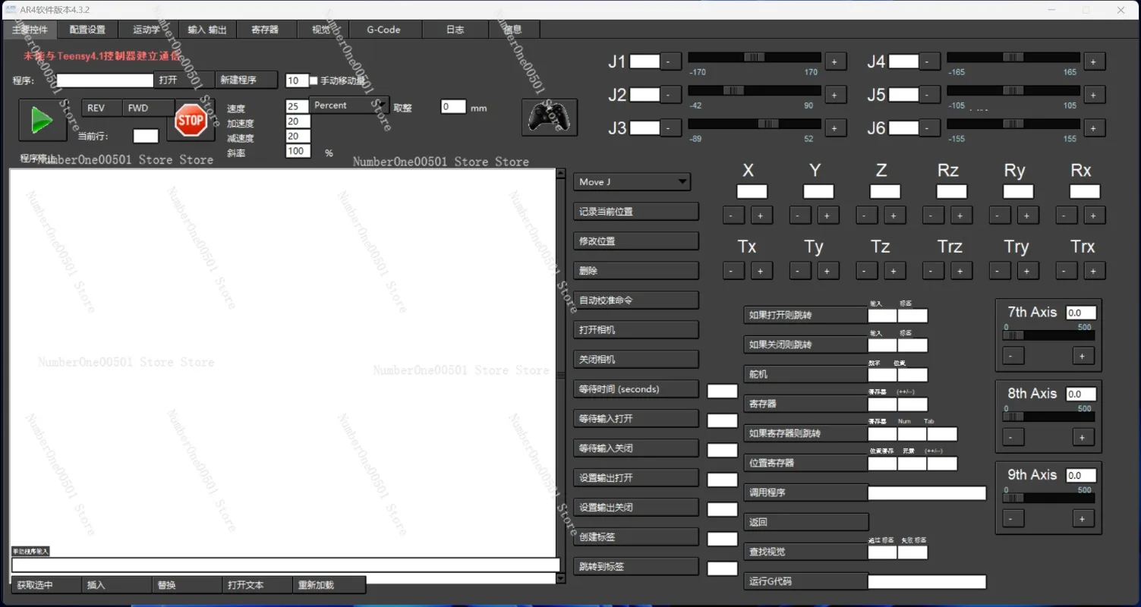Open the Percent speed unit dropdown
1141x607 pixels.
tap(349, 105)
